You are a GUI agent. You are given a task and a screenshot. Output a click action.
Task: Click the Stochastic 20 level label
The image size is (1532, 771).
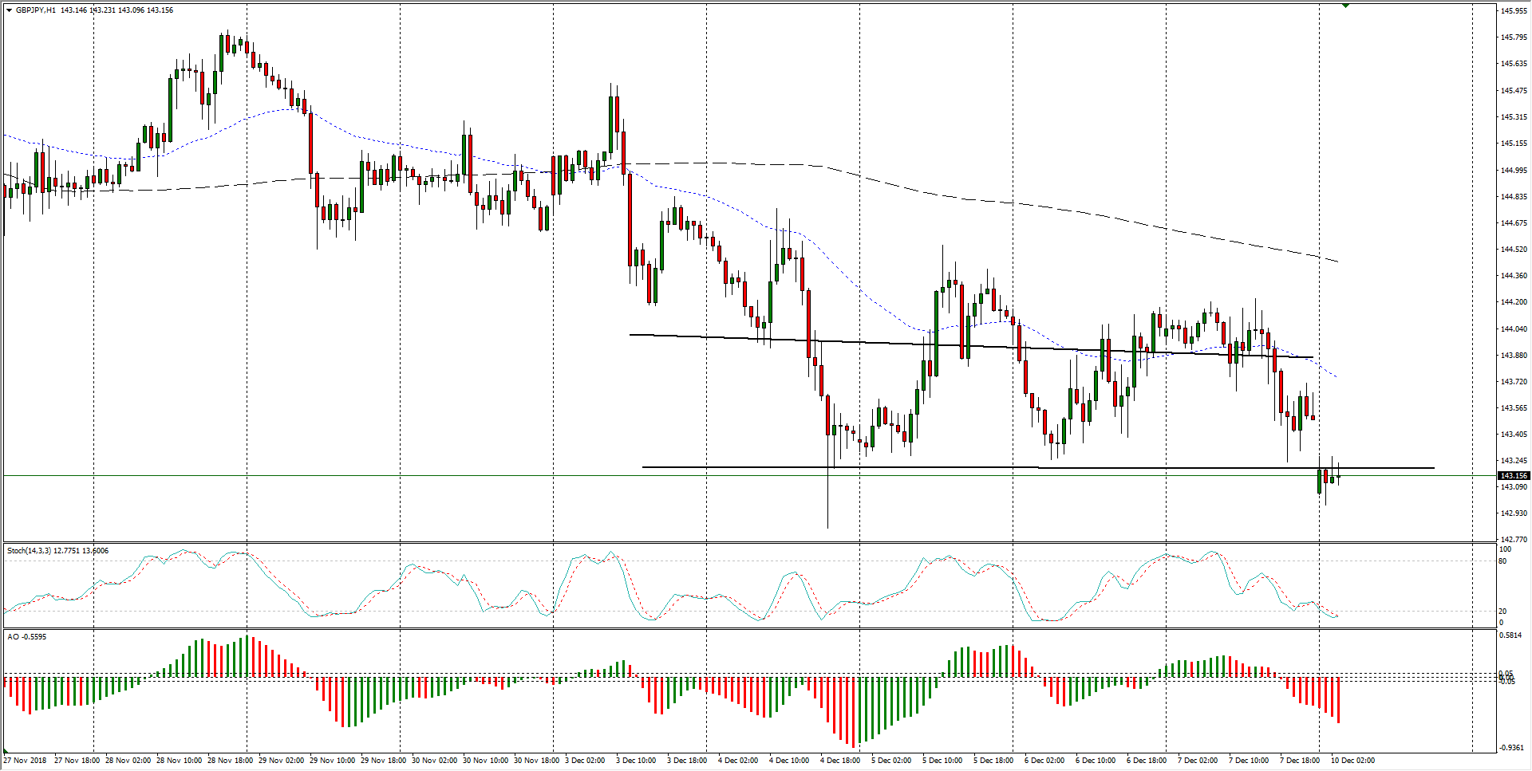tap(1502, 612)
